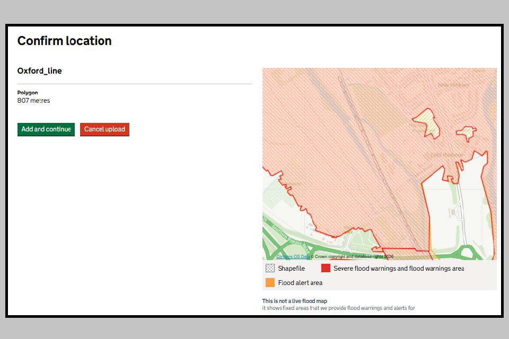Click the Shapefile legend pattern icon
The width and height of the screenshot is (509, 339).
tap(270, 269)
